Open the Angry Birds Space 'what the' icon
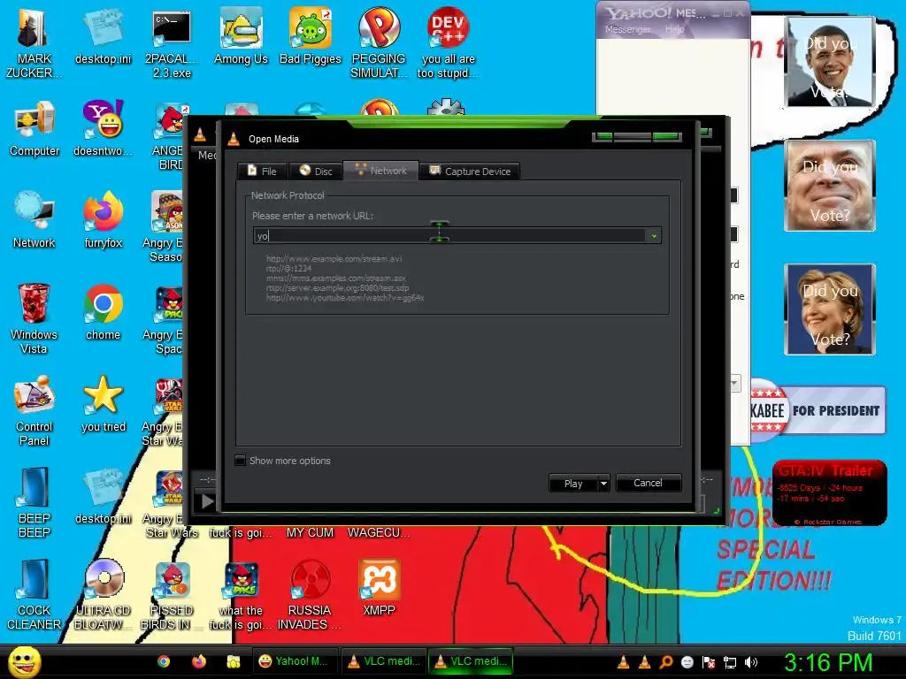Screen dimensions: 906x679 (x=241, y=595)
